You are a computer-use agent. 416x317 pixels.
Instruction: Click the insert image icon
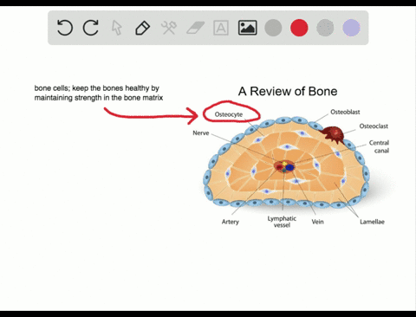click(248, 28)
